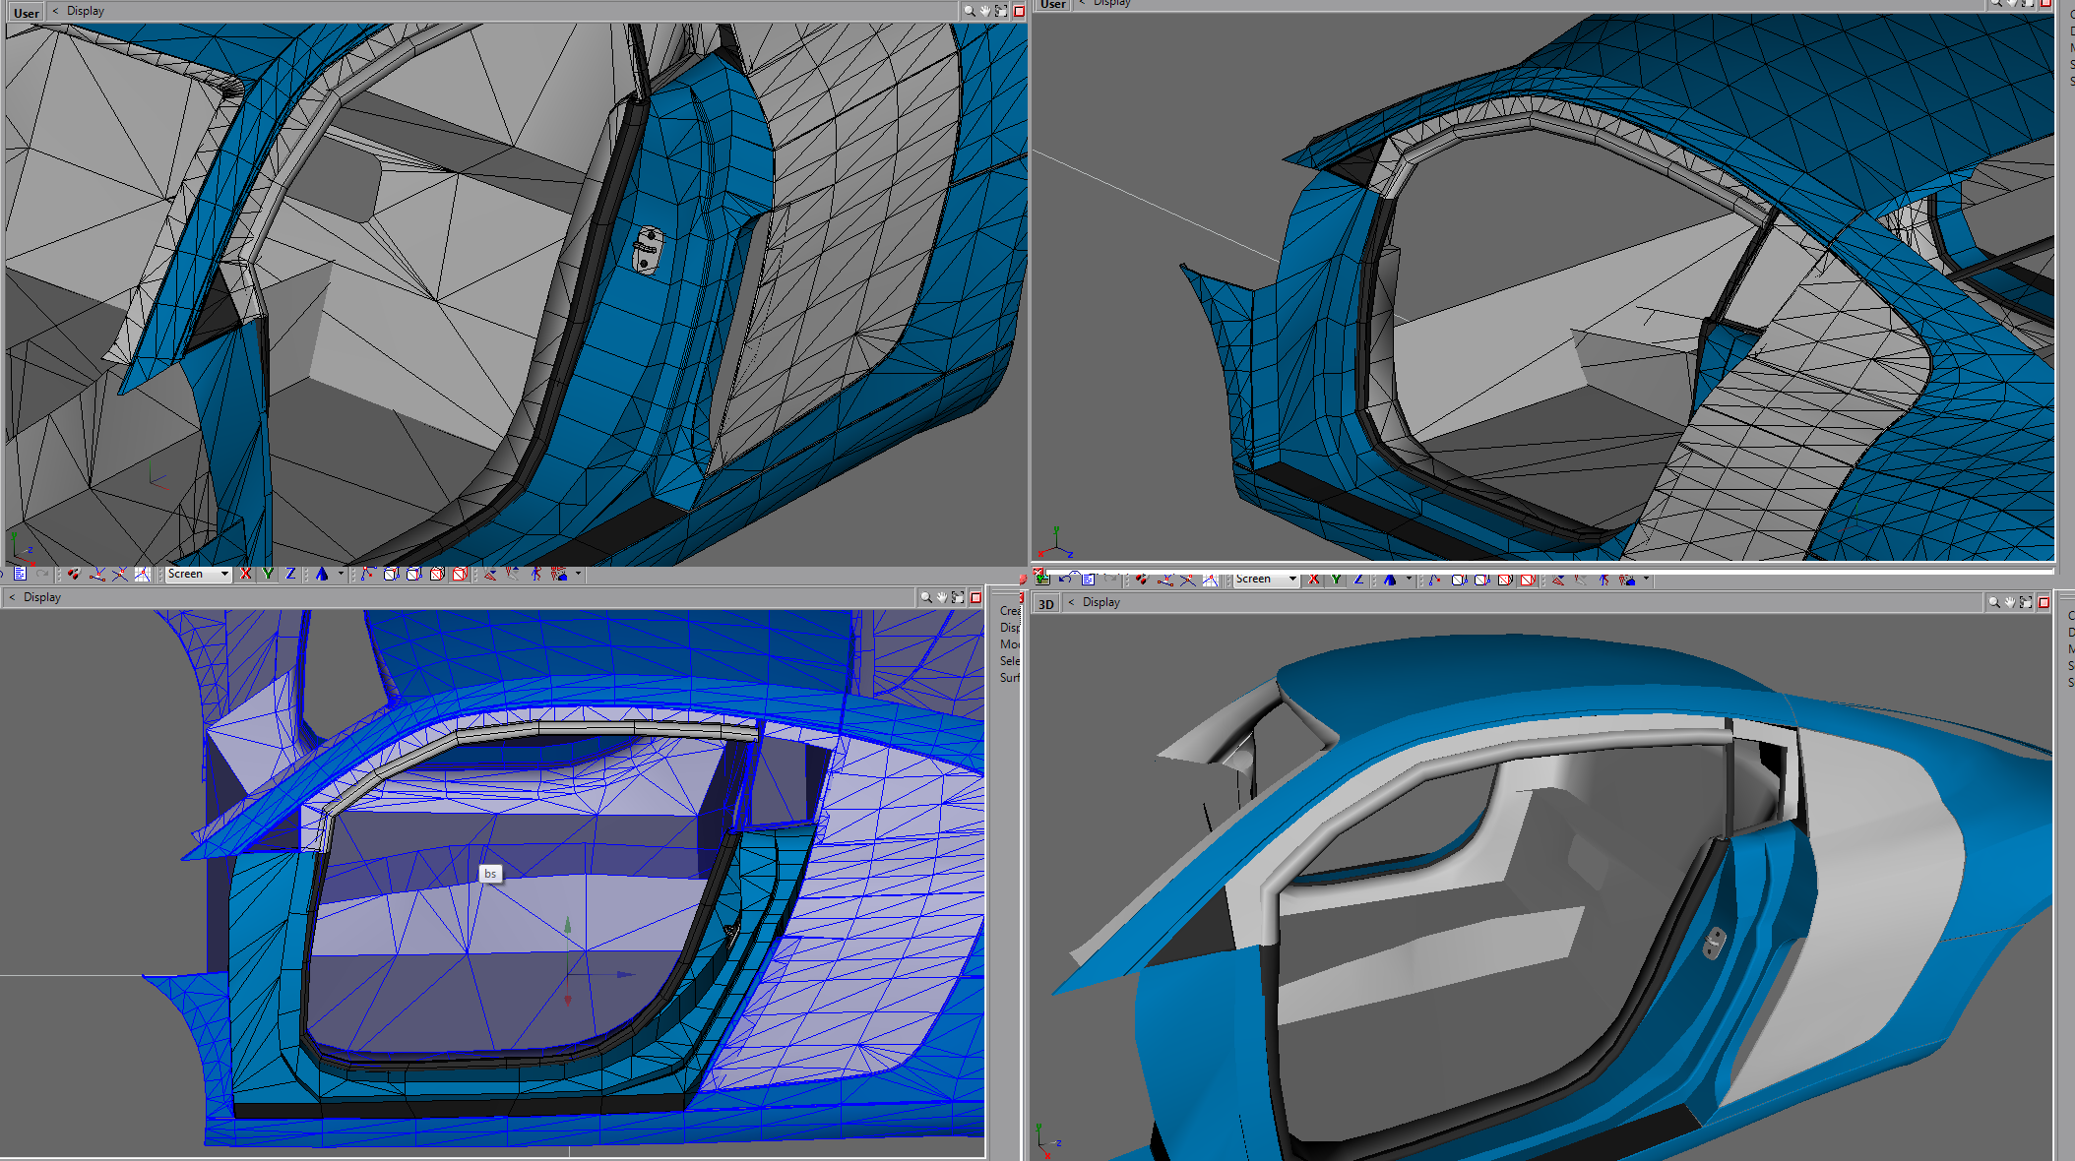Click the walking figure icon above bottom-left viewport
The height and width of the screenshot is (1161, 2075).
click(535, 574)
